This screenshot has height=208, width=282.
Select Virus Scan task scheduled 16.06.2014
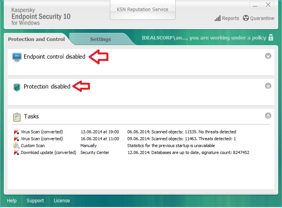click(x=42, y=139)
